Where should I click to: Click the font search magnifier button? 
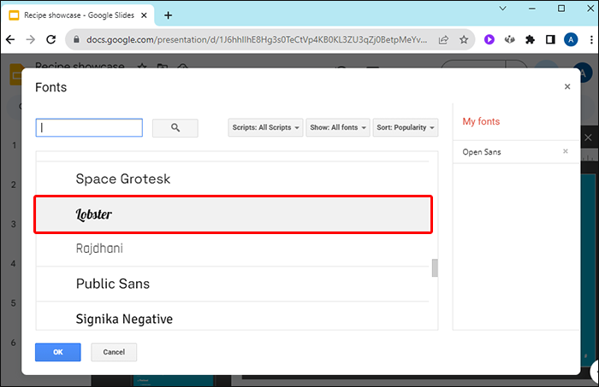(175, 128)
